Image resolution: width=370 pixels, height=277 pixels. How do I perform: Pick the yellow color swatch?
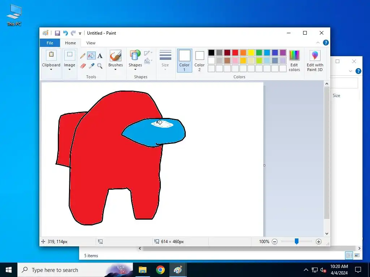pos(251,53)
